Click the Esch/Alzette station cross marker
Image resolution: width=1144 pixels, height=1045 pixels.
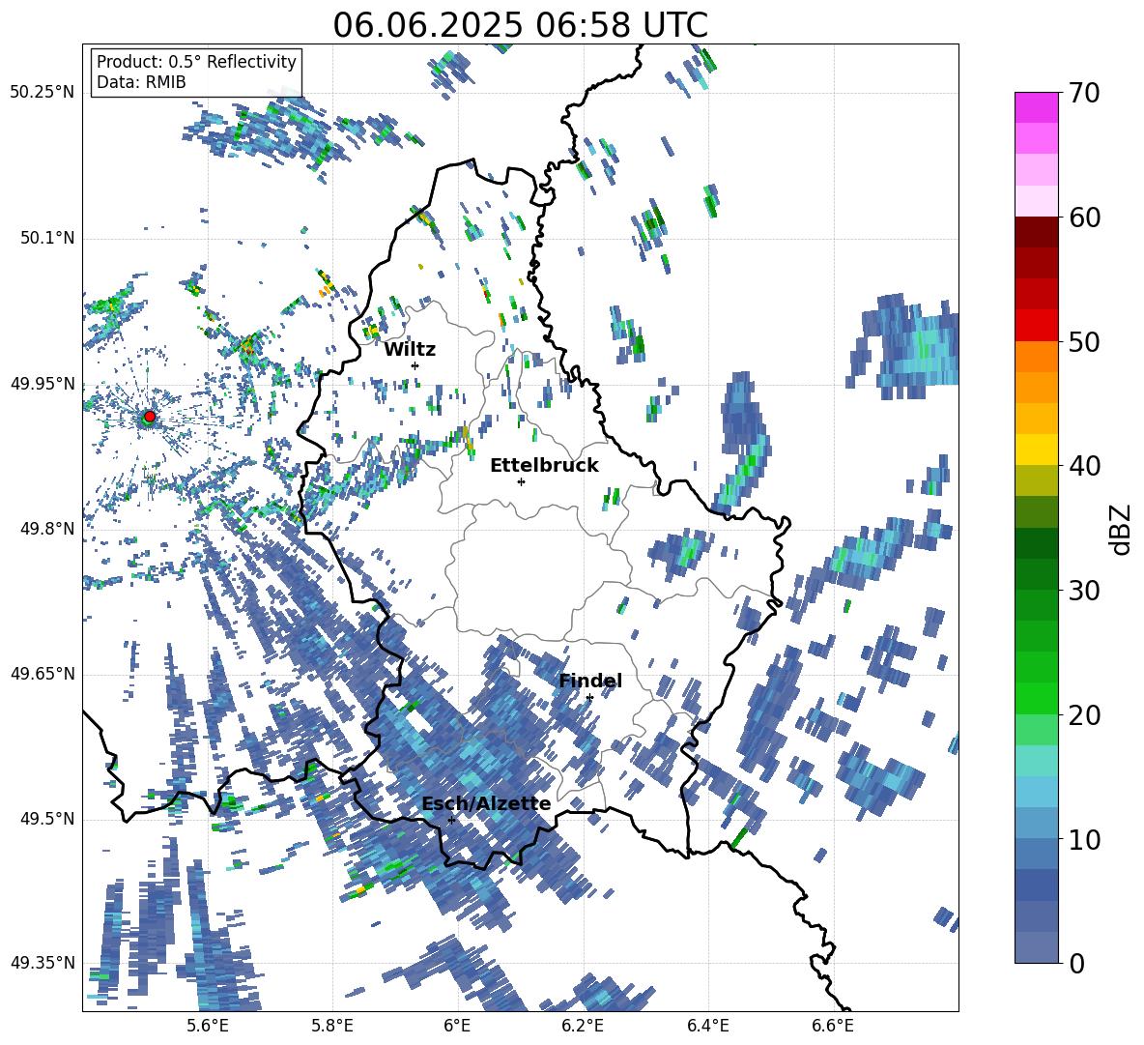(451, 820)
